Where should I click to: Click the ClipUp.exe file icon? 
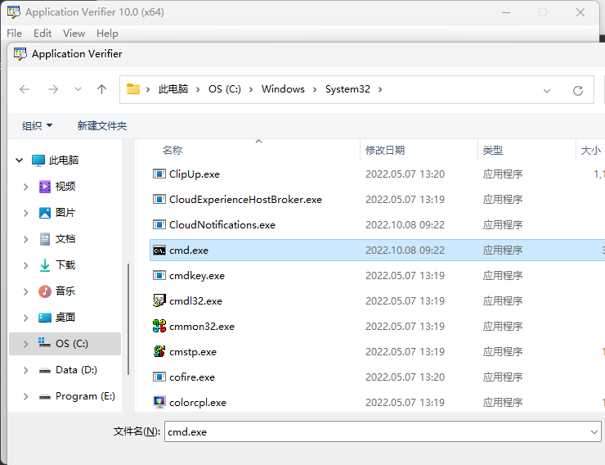click(x=159, y=174)
